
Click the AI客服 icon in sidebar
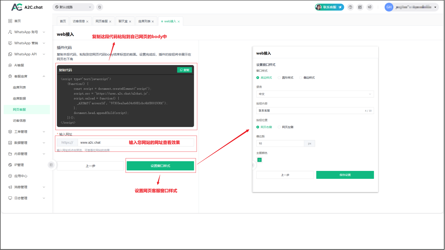(10, 65)
